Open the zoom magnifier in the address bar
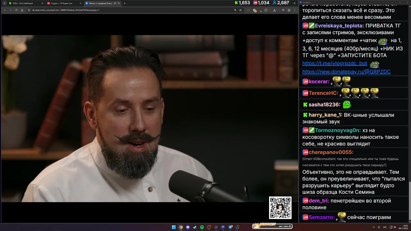Image resolution: width=411 pixels, height=231 pixels. [x=235, y=10]
